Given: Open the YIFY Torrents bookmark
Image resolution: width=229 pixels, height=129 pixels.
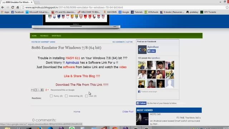Looking at the screenshot, I should [x=208, y=12].
